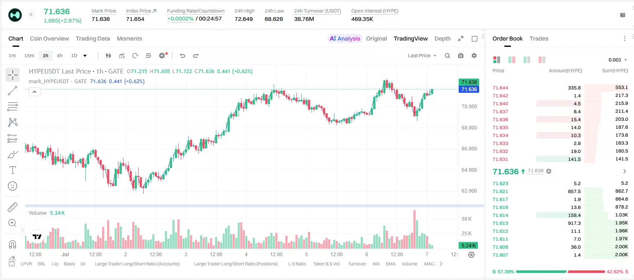The image size is (634, 280).
Task: Open the emoji sticker tool
Action: coord(13,186)
